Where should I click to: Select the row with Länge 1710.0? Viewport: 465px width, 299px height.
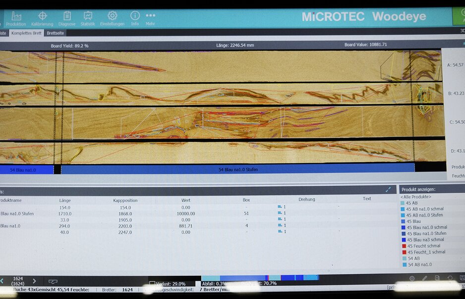tap(65, 214)
